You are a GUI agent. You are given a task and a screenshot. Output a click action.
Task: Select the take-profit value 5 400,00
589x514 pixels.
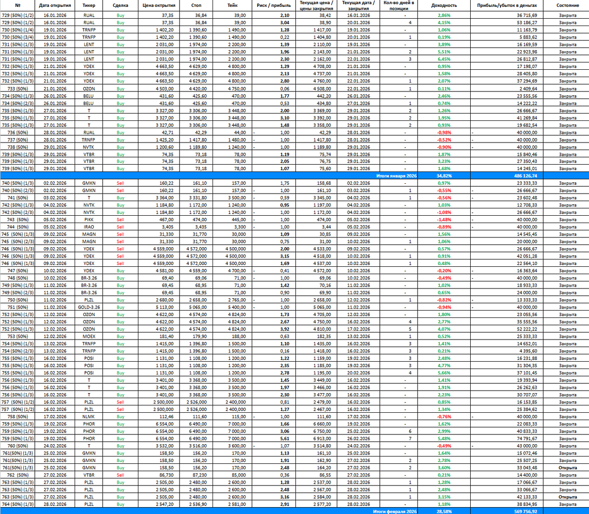click(237, 307)
